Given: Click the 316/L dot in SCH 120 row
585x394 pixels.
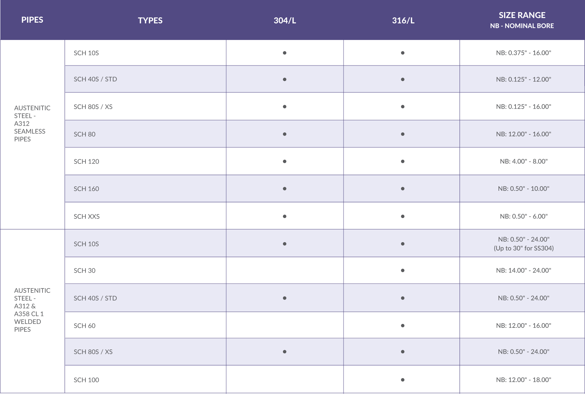Looking at the screenshot, I should [403, 161].
